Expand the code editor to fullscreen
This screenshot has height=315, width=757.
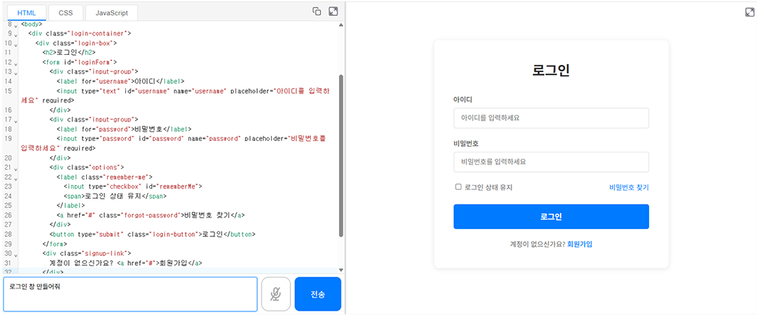(333, 12)
